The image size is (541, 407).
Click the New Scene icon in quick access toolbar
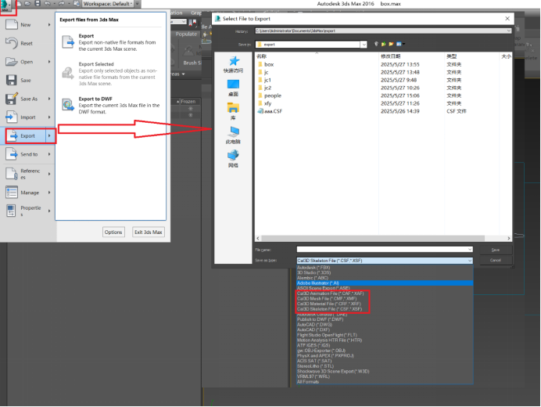pyautogui.click(x=20, y=3)
